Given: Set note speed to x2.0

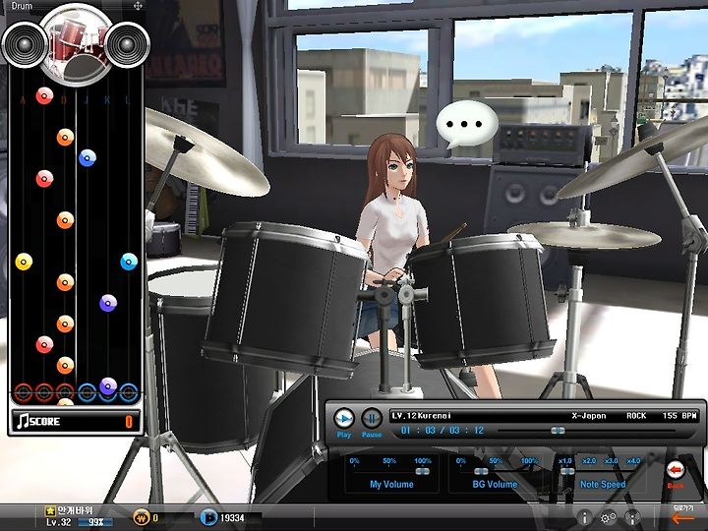Looking at the screenshot, I should (589, 461).
